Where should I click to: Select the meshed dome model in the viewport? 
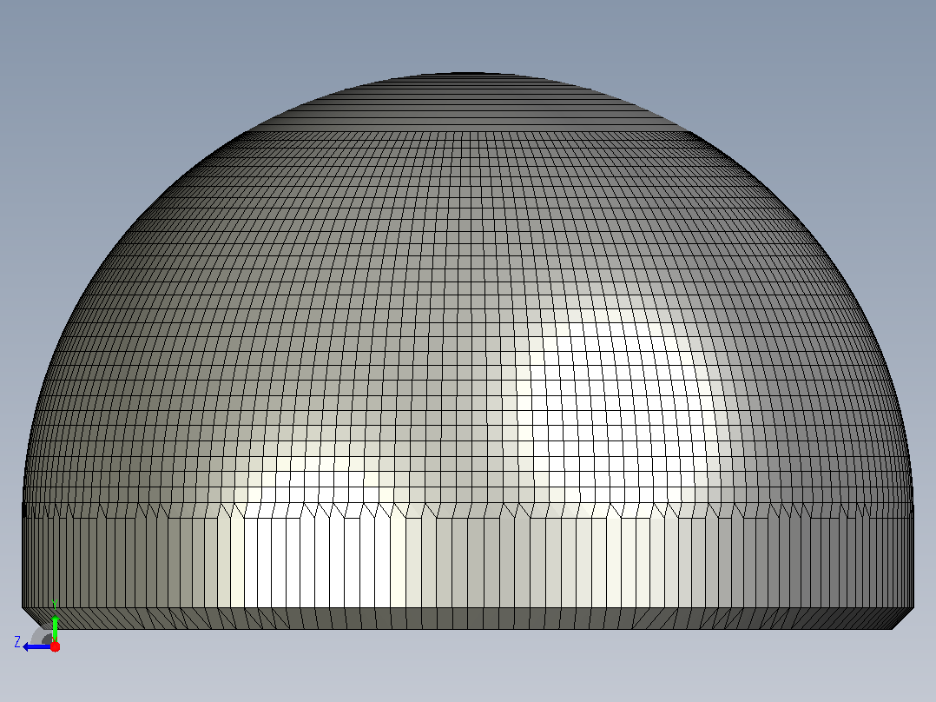[x=467, y=351]
